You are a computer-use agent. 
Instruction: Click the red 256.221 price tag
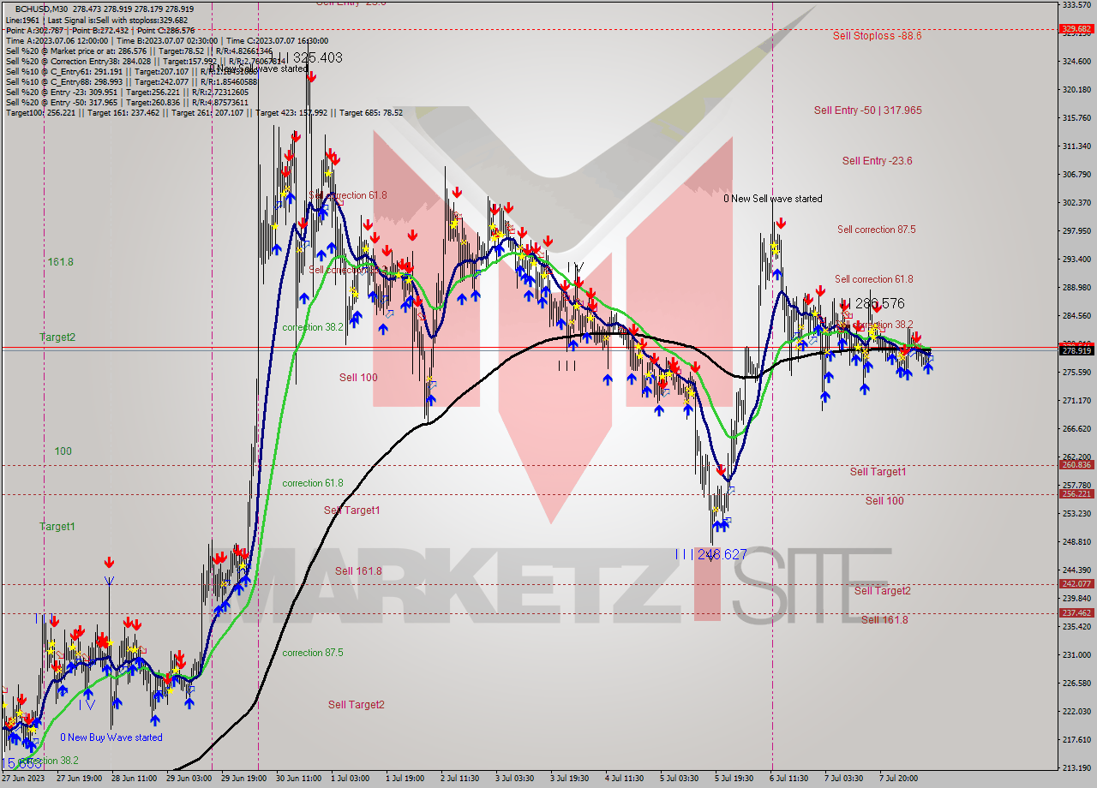coord(1077,494)
